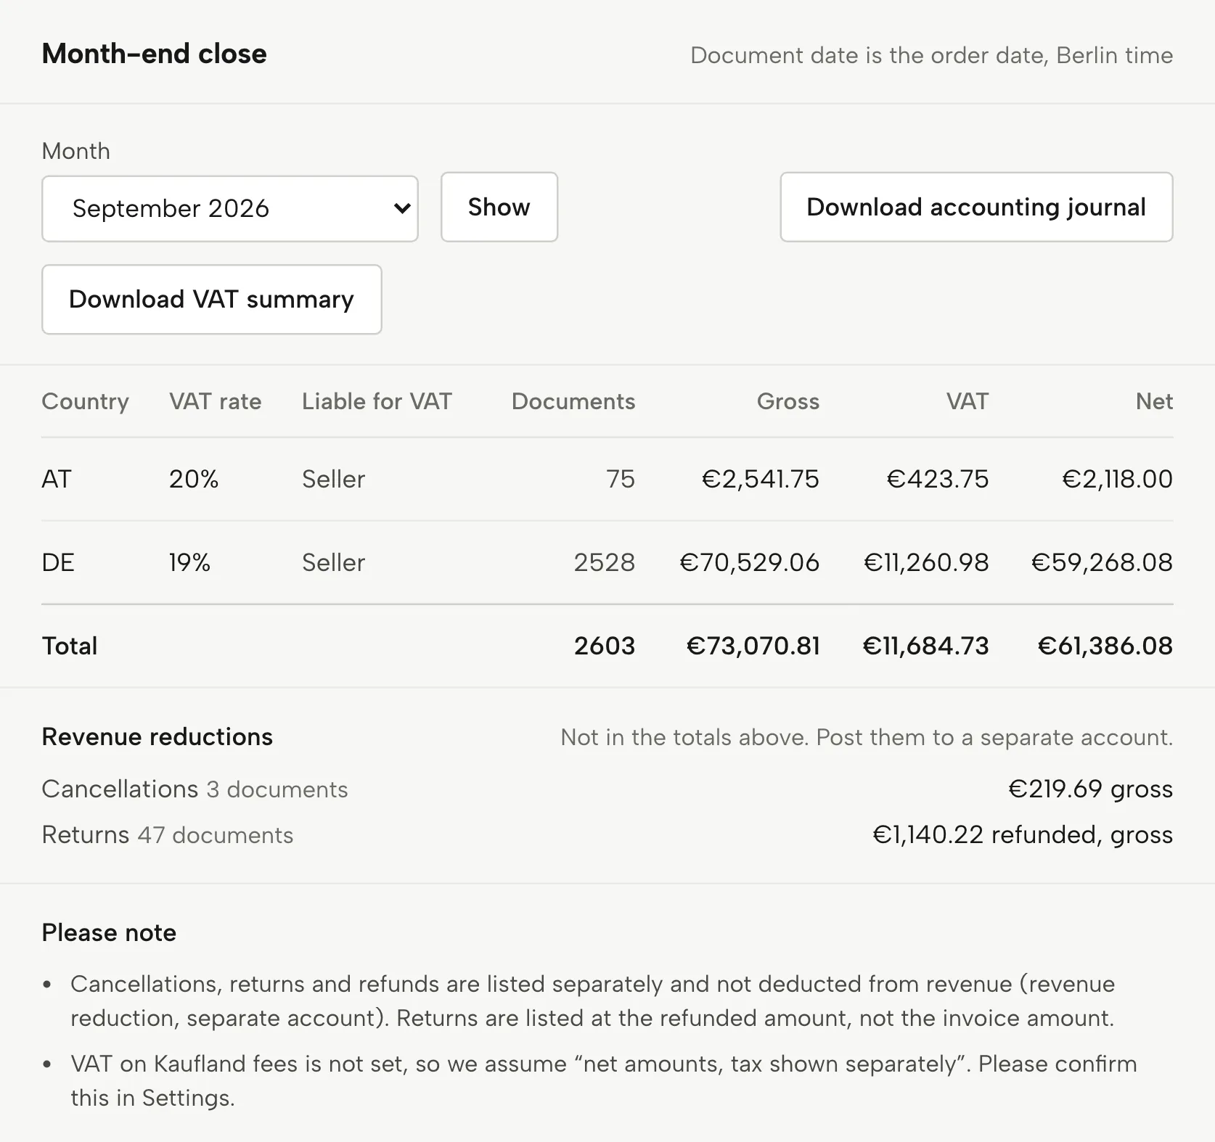
Task: Click the Liable for VAT column header
Action: pos(377,401)
